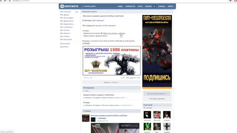The image size is (237, 133).
Task: Play the Warframe YouTube video thumbnail
Action: (x=115, y=128)
